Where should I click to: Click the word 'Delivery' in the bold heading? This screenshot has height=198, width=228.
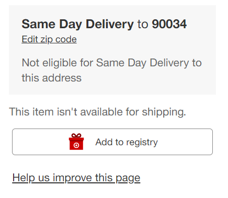(110, 24)
